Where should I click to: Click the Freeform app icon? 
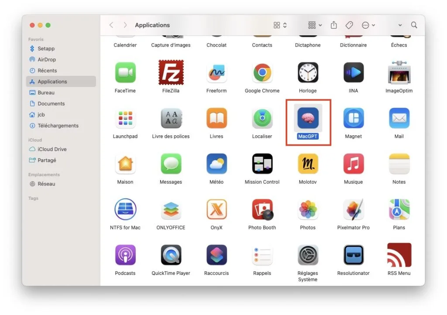tap(217, 72)
